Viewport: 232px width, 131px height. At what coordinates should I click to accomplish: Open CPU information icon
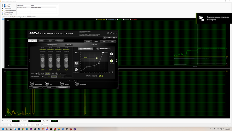47,84
